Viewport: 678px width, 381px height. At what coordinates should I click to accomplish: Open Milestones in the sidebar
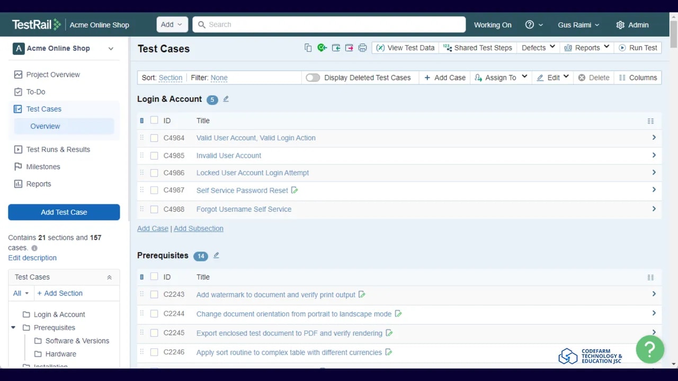(43, 167)
